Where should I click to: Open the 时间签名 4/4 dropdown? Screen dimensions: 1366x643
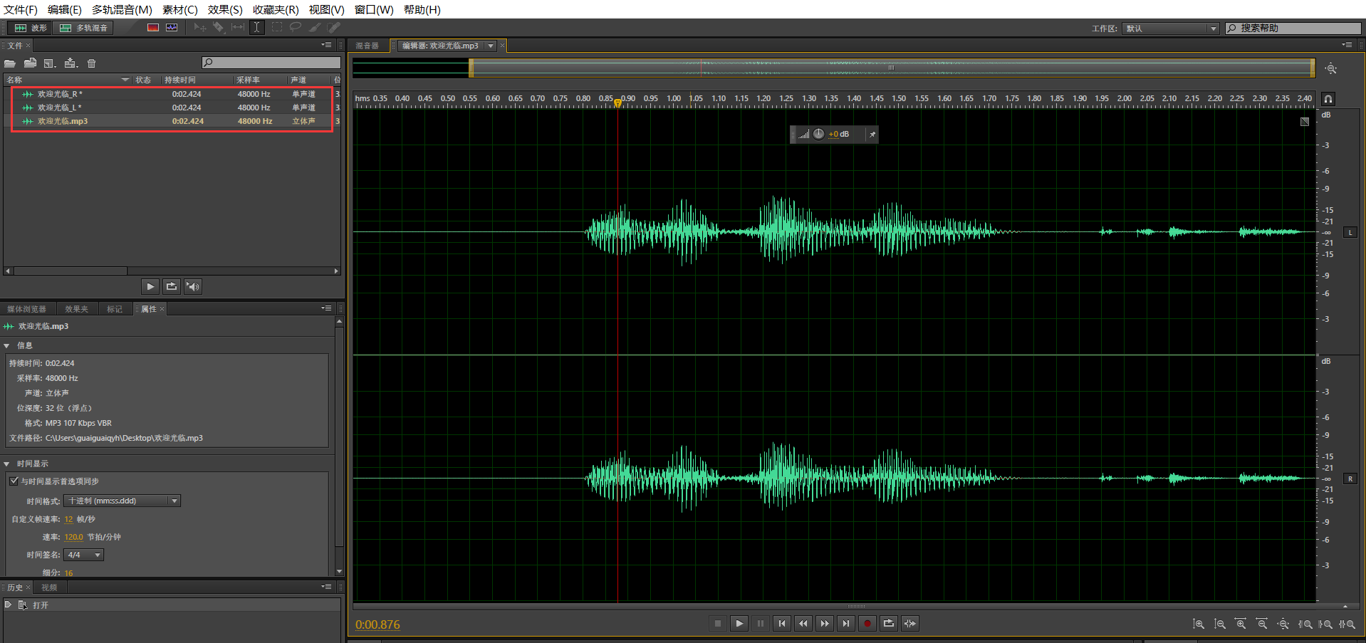tap(84, 555)
